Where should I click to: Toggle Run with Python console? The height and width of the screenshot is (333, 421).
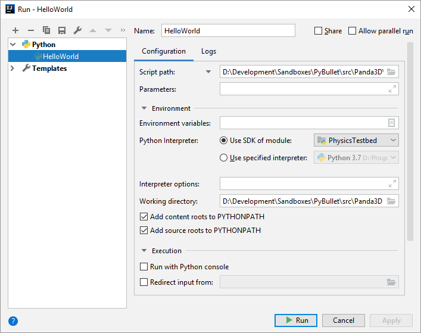click(x=144, y=267)
